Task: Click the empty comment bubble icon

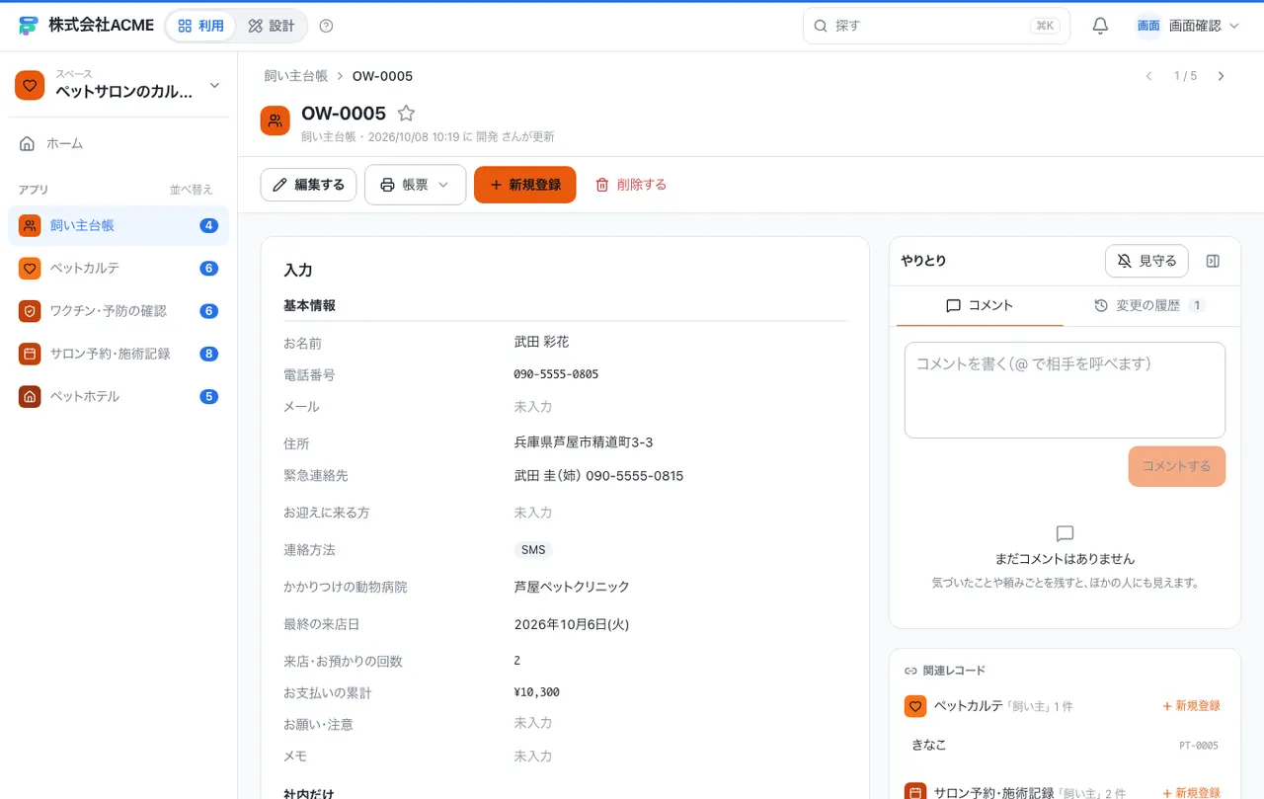Action: tap(1065, 533)
